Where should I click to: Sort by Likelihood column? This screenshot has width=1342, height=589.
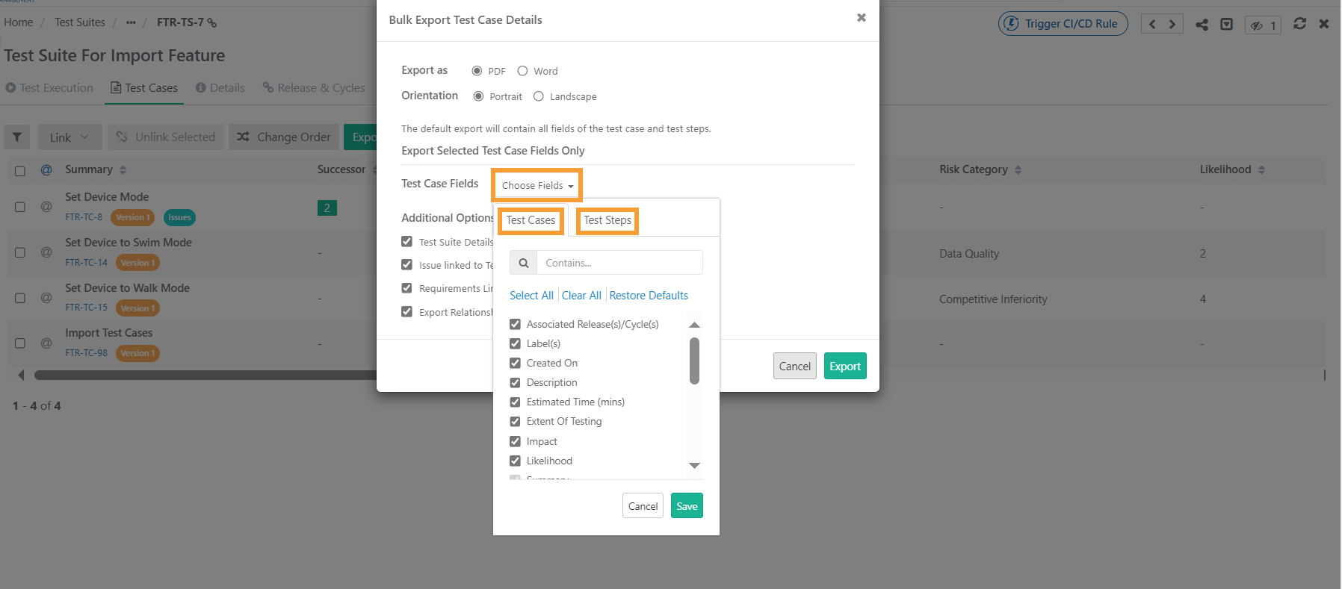click(1261, 170)
